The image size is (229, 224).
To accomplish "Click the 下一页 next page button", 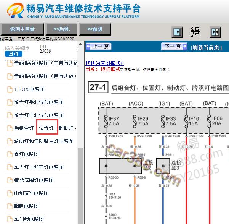I will point(174,46).
